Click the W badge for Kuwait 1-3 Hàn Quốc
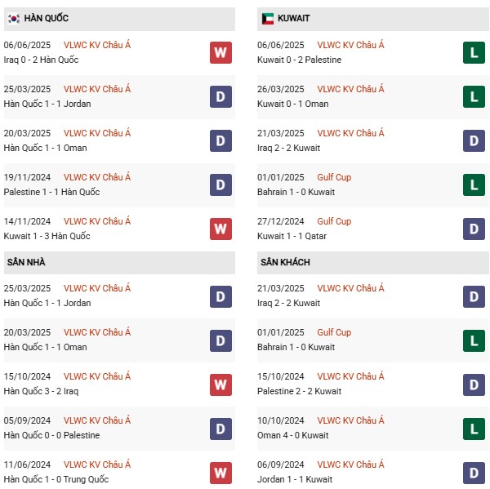490x489 pixels. [220, 229]
